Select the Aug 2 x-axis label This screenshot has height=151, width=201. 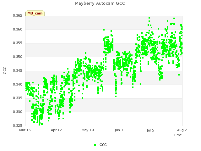pos(182,130)
